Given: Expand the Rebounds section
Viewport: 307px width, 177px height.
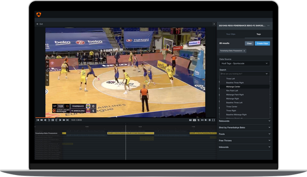Looking at the screenshot, I should (244, 121).
